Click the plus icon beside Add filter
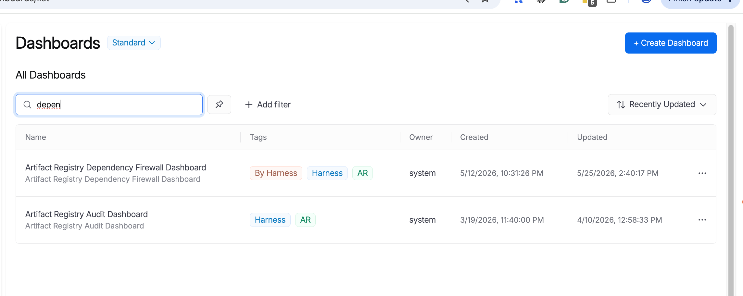This screenshot has height=296, width=743. click(249, 105)
